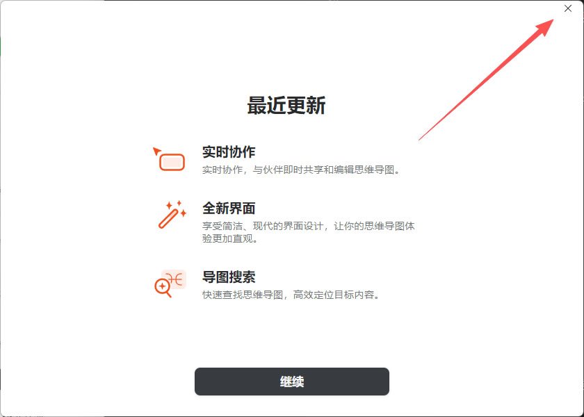The image size is (584, 417).
Task: Select the 实时协作 heading
Action: pos(229,152)
